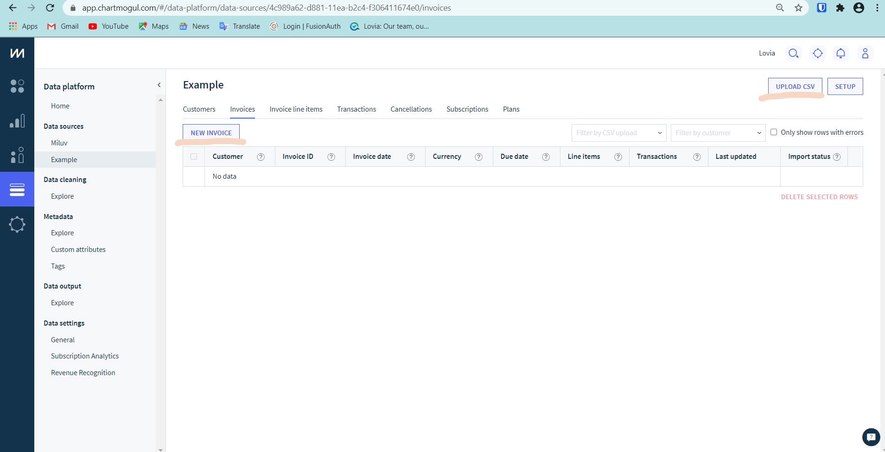Open the customers icon in the left sidebar
The width and height of the screenshot is (885, 452).
(17, 155)
